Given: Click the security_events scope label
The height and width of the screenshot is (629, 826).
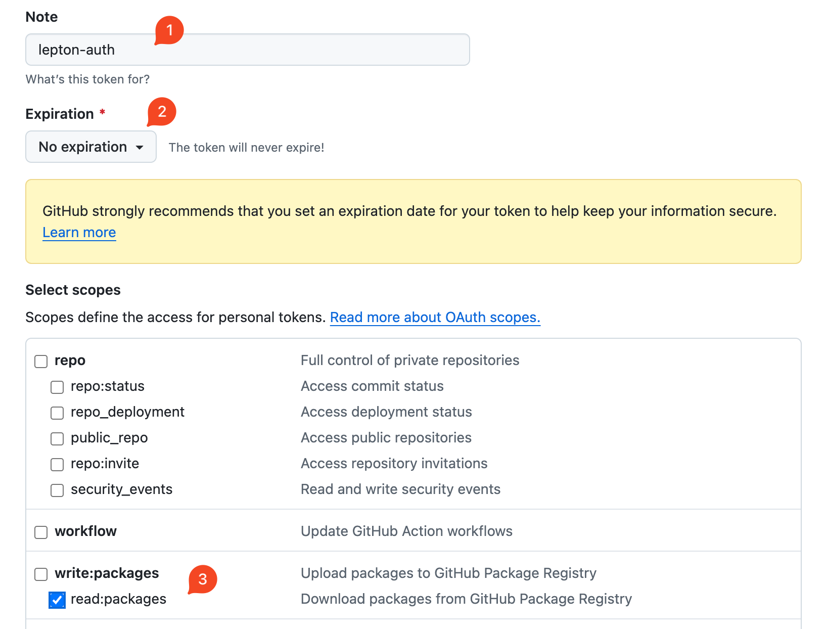Looking at the screenshot, I should point(121,489).
